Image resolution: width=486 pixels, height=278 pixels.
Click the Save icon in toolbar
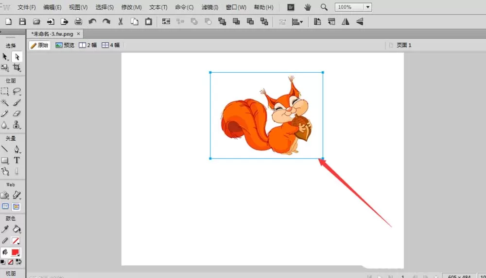click(x=22, y=22)
